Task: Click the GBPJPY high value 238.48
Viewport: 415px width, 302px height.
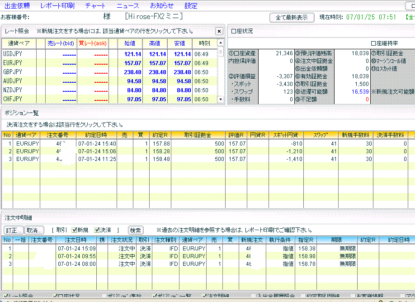Action: pyautogui.click(x=157, y=72)
